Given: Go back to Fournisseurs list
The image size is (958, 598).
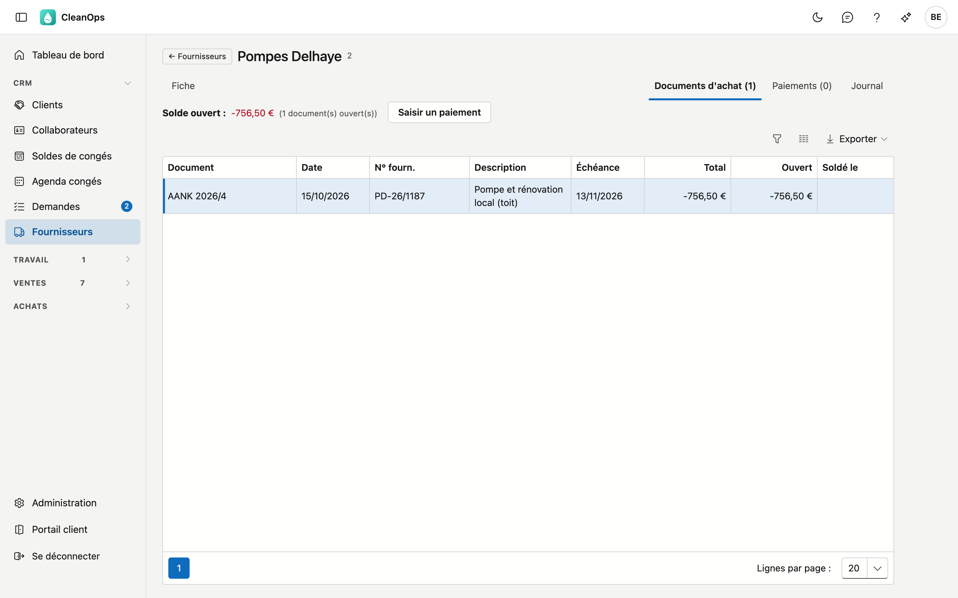Looking at the screenshot, I should click(197, 56).
